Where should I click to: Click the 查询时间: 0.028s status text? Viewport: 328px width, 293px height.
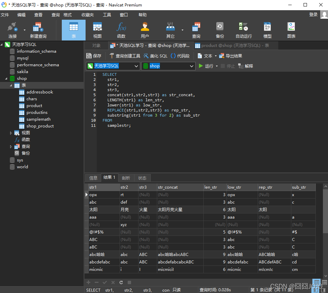tap(215, 290)
